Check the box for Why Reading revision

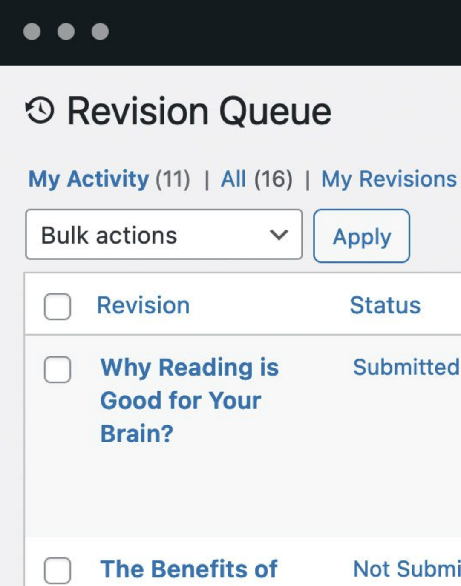click(x=58, y=369)
